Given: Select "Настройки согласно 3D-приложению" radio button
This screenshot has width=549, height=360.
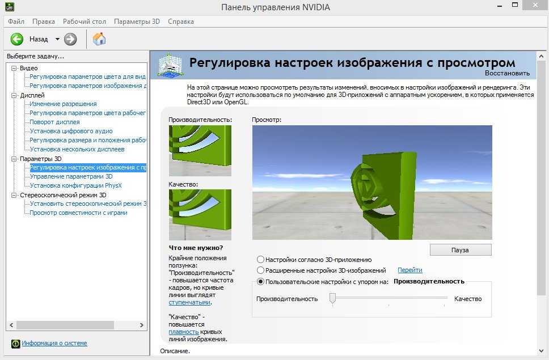Looking at the screenshot, I should pos(261,260).
